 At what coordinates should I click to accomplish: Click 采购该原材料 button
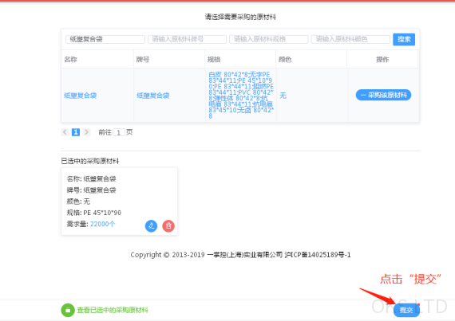tap(383, 95)
